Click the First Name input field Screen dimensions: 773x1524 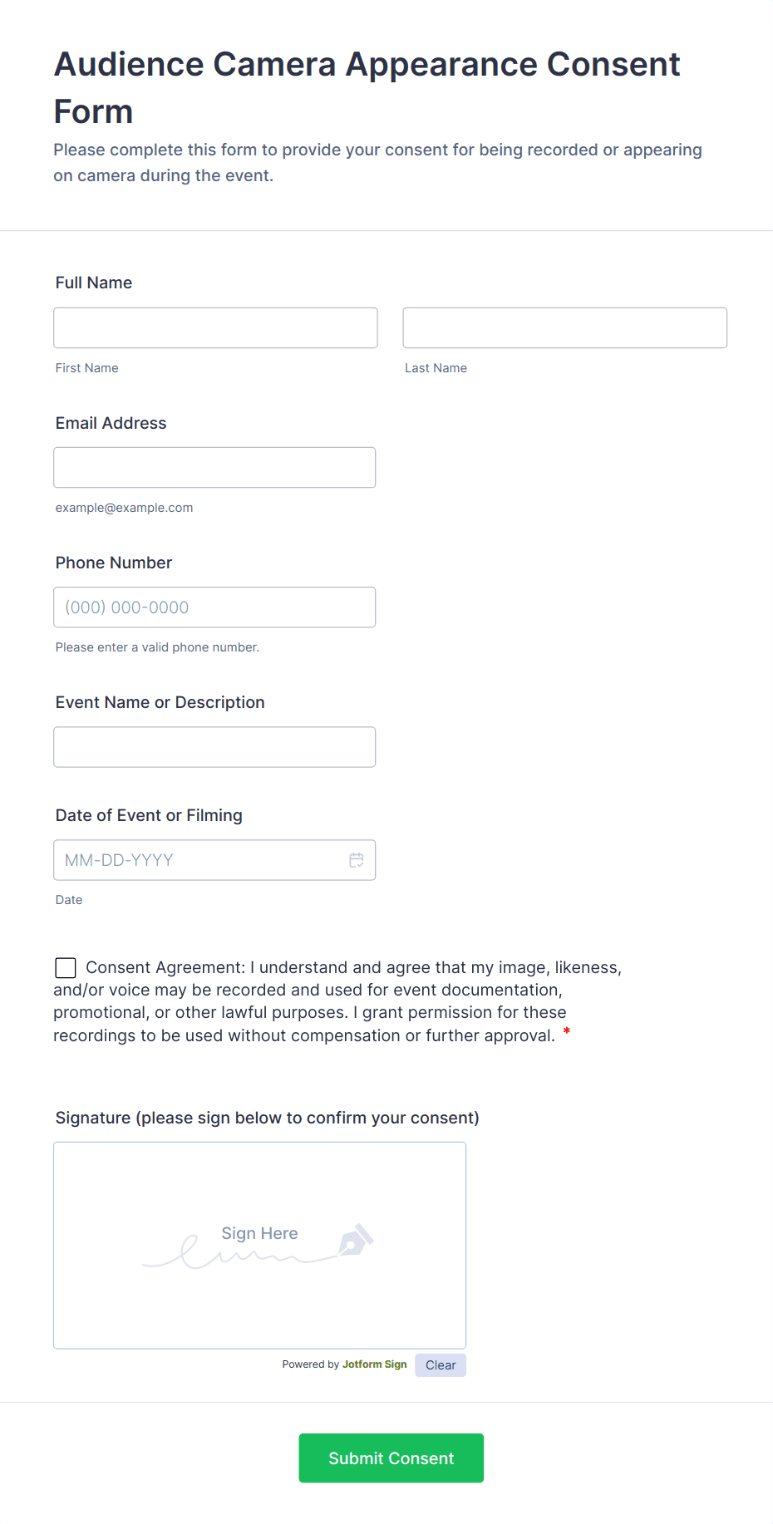(215, 328)
